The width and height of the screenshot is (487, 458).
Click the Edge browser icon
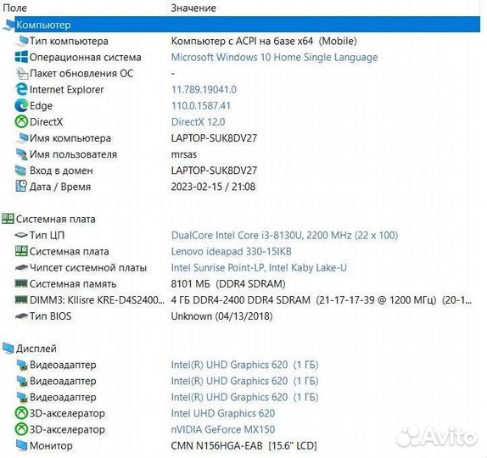pos(21,106)
